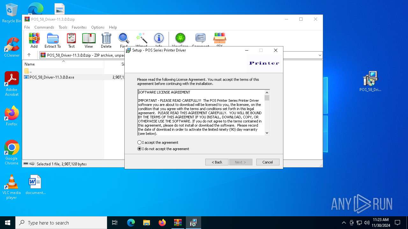The height and width of the screenshot is (229, 408).
Task: Open VLC media player desktop shortcut
Action: click(12, 187)
